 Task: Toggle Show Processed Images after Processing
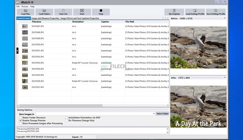[x=20, y=123]
